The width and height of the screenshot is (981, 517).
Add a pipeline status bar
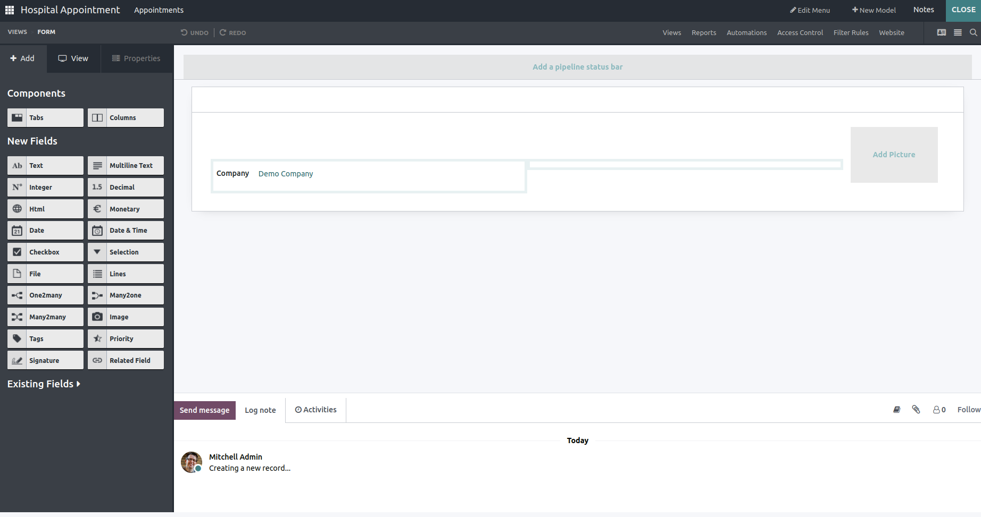(x=578, y=67)
